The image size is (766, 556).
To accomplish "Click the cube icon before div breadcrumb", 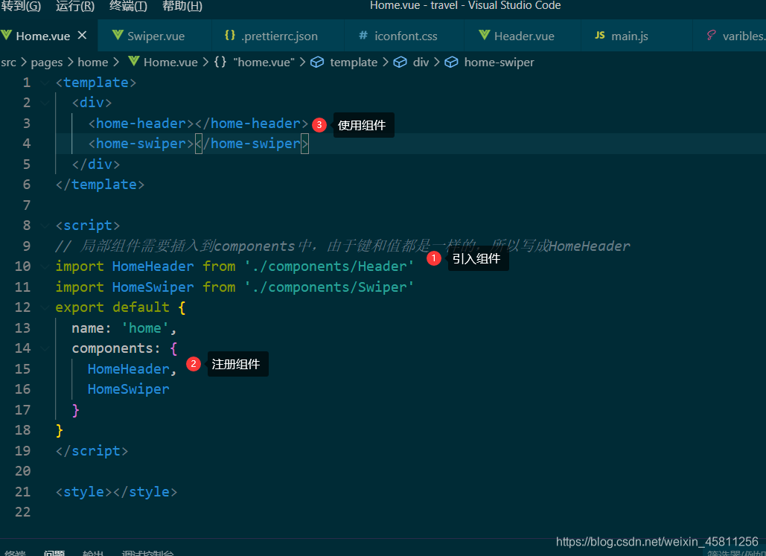I will click(x=400, y=62).
